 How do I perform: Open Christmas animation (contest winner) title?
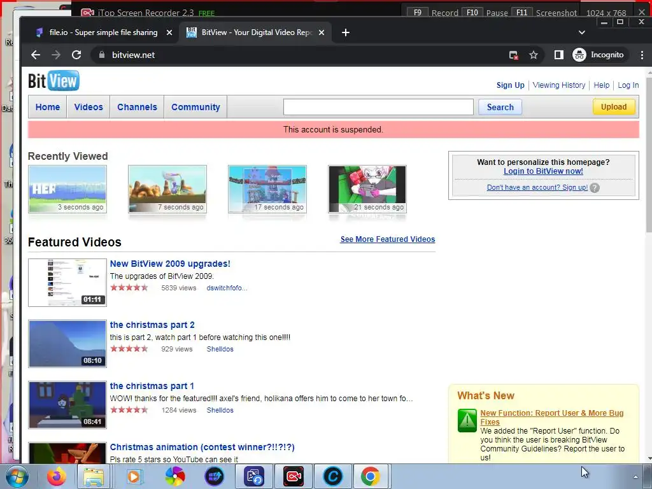click(202, 447)
